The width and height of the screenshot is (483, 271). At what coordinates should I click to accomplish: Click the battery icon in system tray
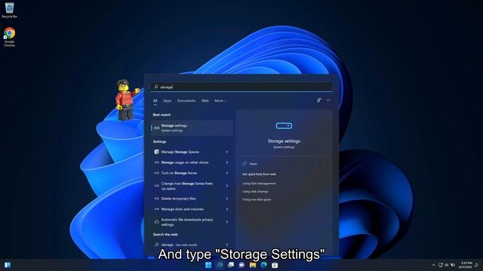coord(453,265)
